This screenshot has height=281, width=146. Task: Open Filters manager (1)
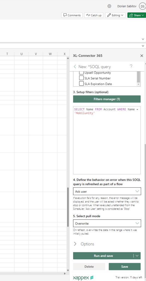point(107,99)
